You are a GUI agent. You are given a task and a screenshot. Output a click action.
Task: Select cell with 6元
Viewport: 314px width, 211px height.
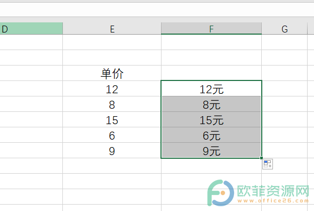coord(211,135)
